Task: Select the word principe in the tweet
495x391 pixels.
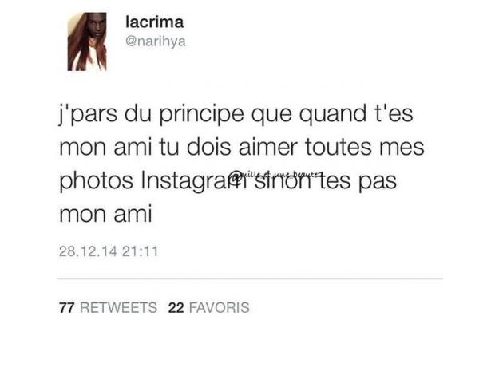Action: pos(201,114)
